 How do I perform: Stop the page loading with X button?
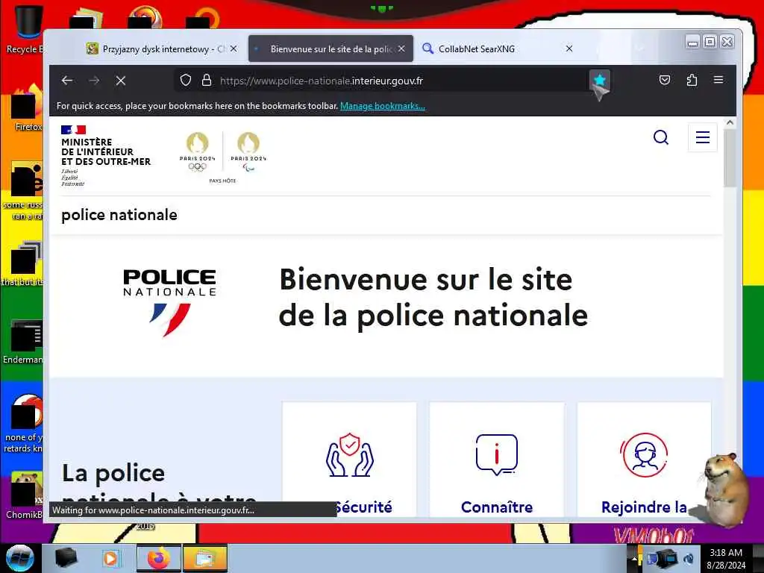point(121,81)
